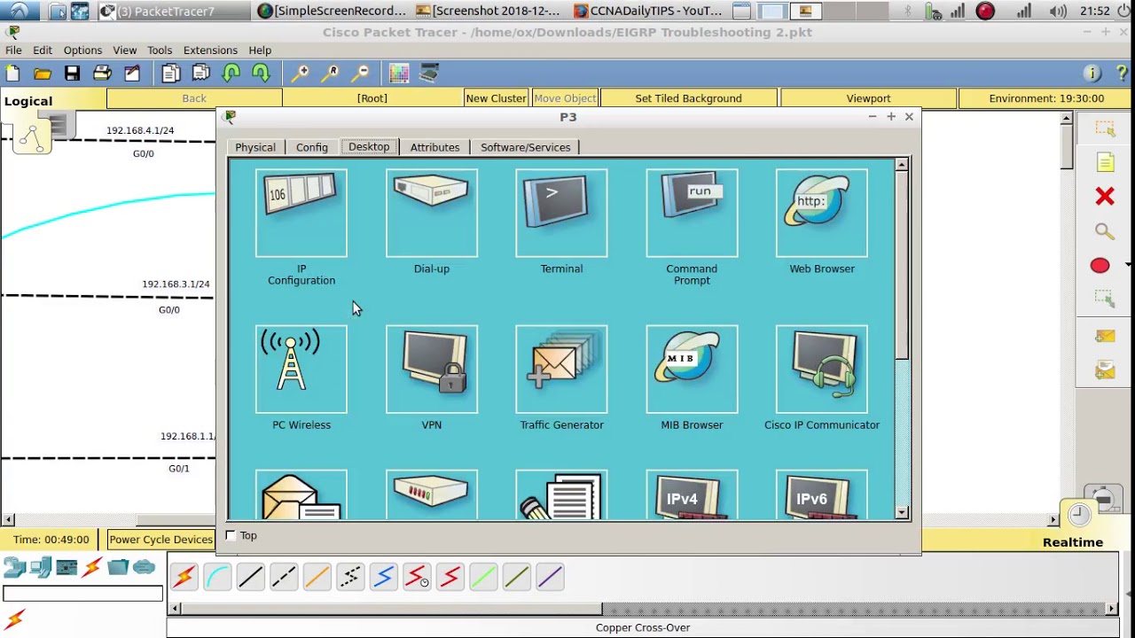Click the Zoom In magnifier icon
Image resolution: width=1135 pixels, height=638 pixels.
(x=301, y=74)
